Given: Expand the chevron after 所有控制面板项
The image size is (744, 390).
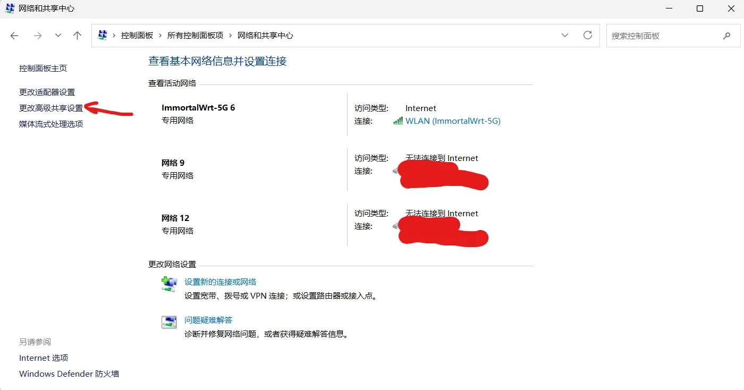Looking at the screenshot, I should [230, 36].
